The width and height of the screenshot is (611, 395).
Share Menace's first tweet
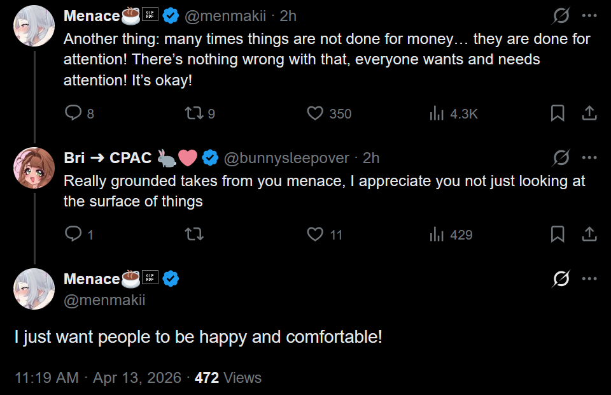(589, 113)
